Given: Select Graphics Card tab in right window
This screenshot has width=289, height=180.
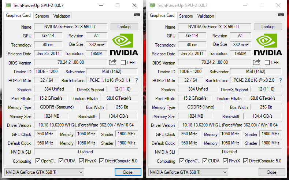Looking at the screenshot, I should pos(162,15).
